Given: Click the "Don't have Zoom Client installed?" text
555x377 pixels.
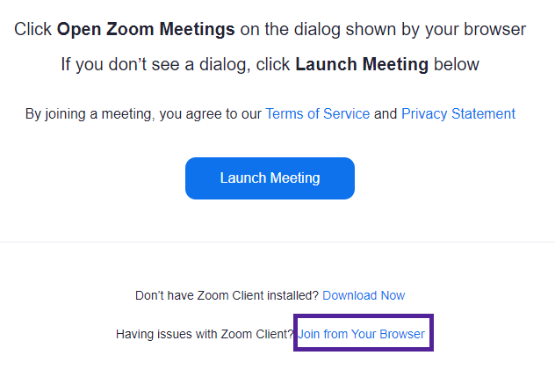Looking at the screenshot, I should [x=227, y=296].
